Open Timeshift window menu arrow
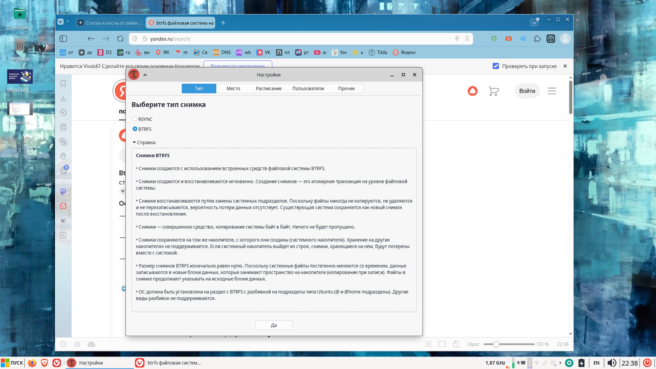The image size is (656, 369). (145, 75)
